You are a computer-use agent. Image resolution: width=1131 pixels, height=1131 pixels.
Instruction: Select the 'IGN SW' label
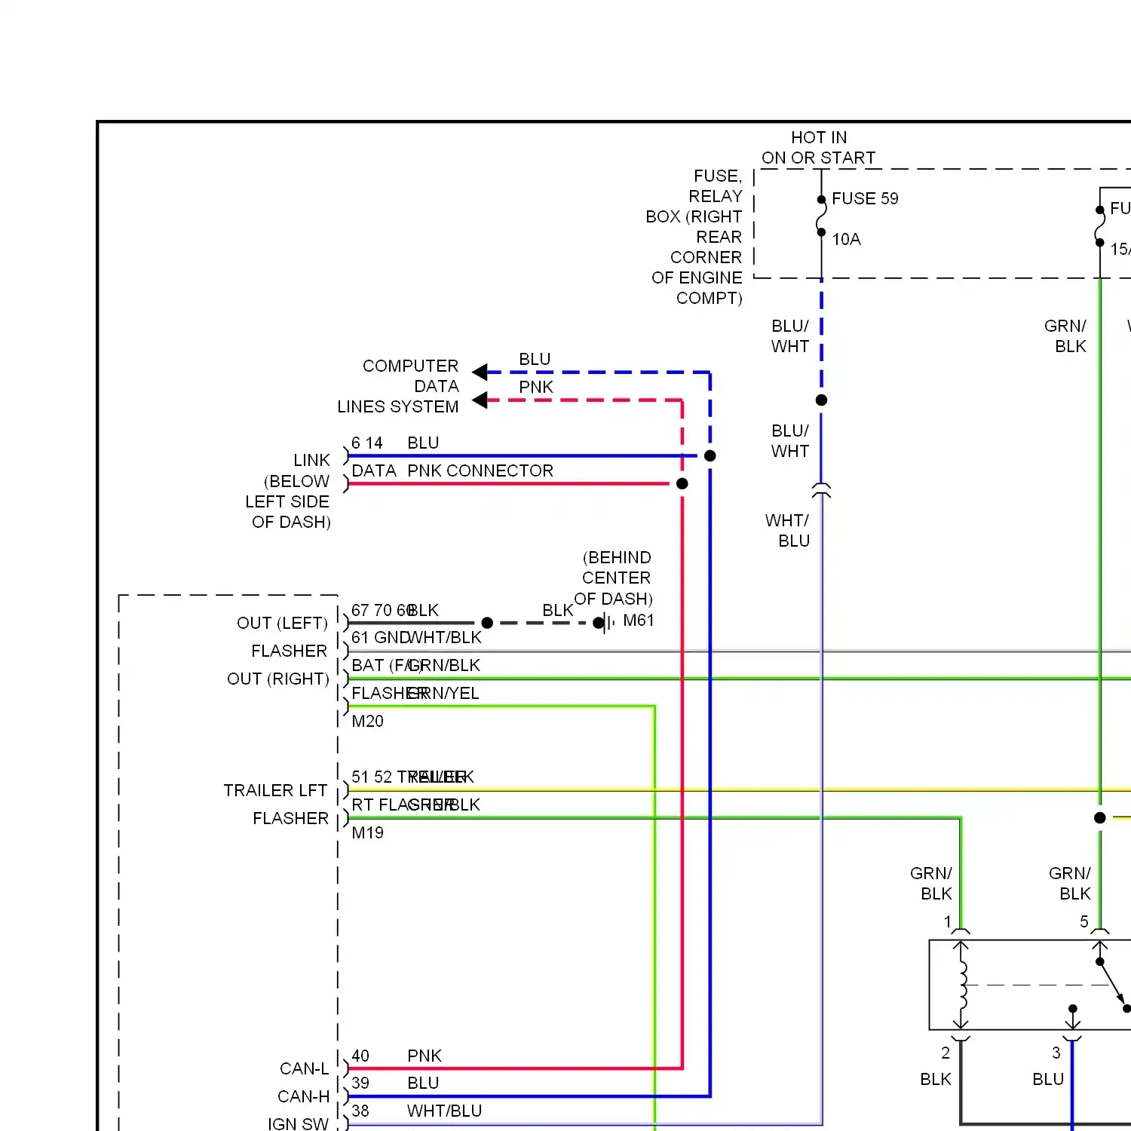(298, 1123)
